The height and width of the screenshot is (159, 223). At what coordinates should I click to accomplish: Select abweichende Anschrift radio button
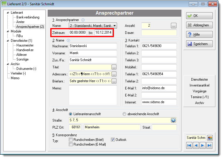(124, 114)
